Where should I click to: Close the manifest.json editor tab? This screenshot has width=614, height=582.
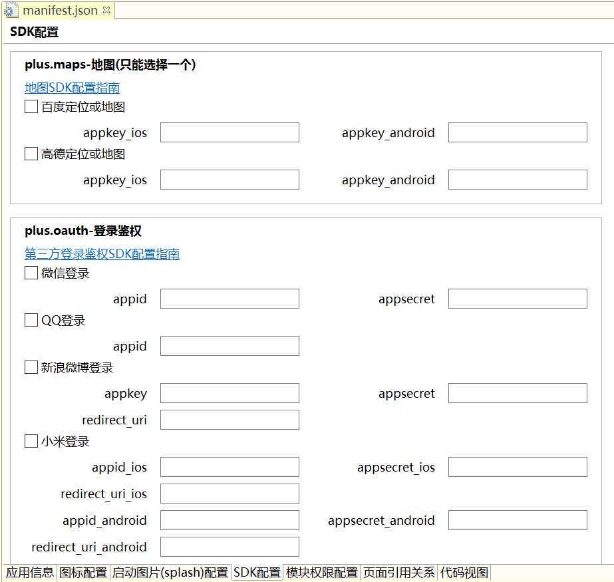point(106,10)
